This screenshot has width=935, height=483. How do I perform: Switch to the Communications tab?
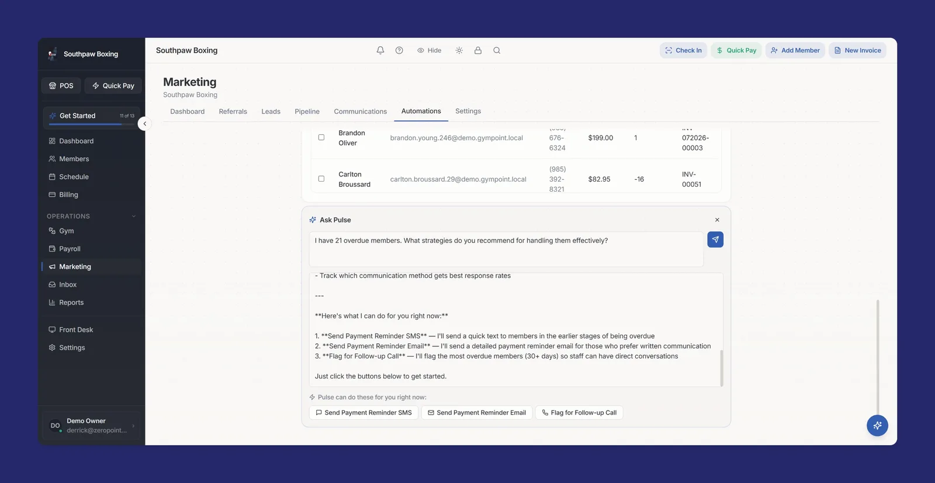click(360, 112)
